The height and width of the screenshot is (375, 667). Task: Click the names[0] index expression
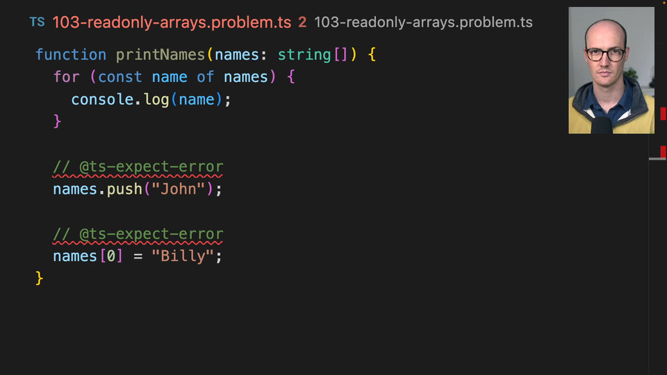click(88, 256)
